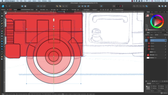Select the Artboard tool
Viewport: 168px width, 95px height.
(2, 16)
